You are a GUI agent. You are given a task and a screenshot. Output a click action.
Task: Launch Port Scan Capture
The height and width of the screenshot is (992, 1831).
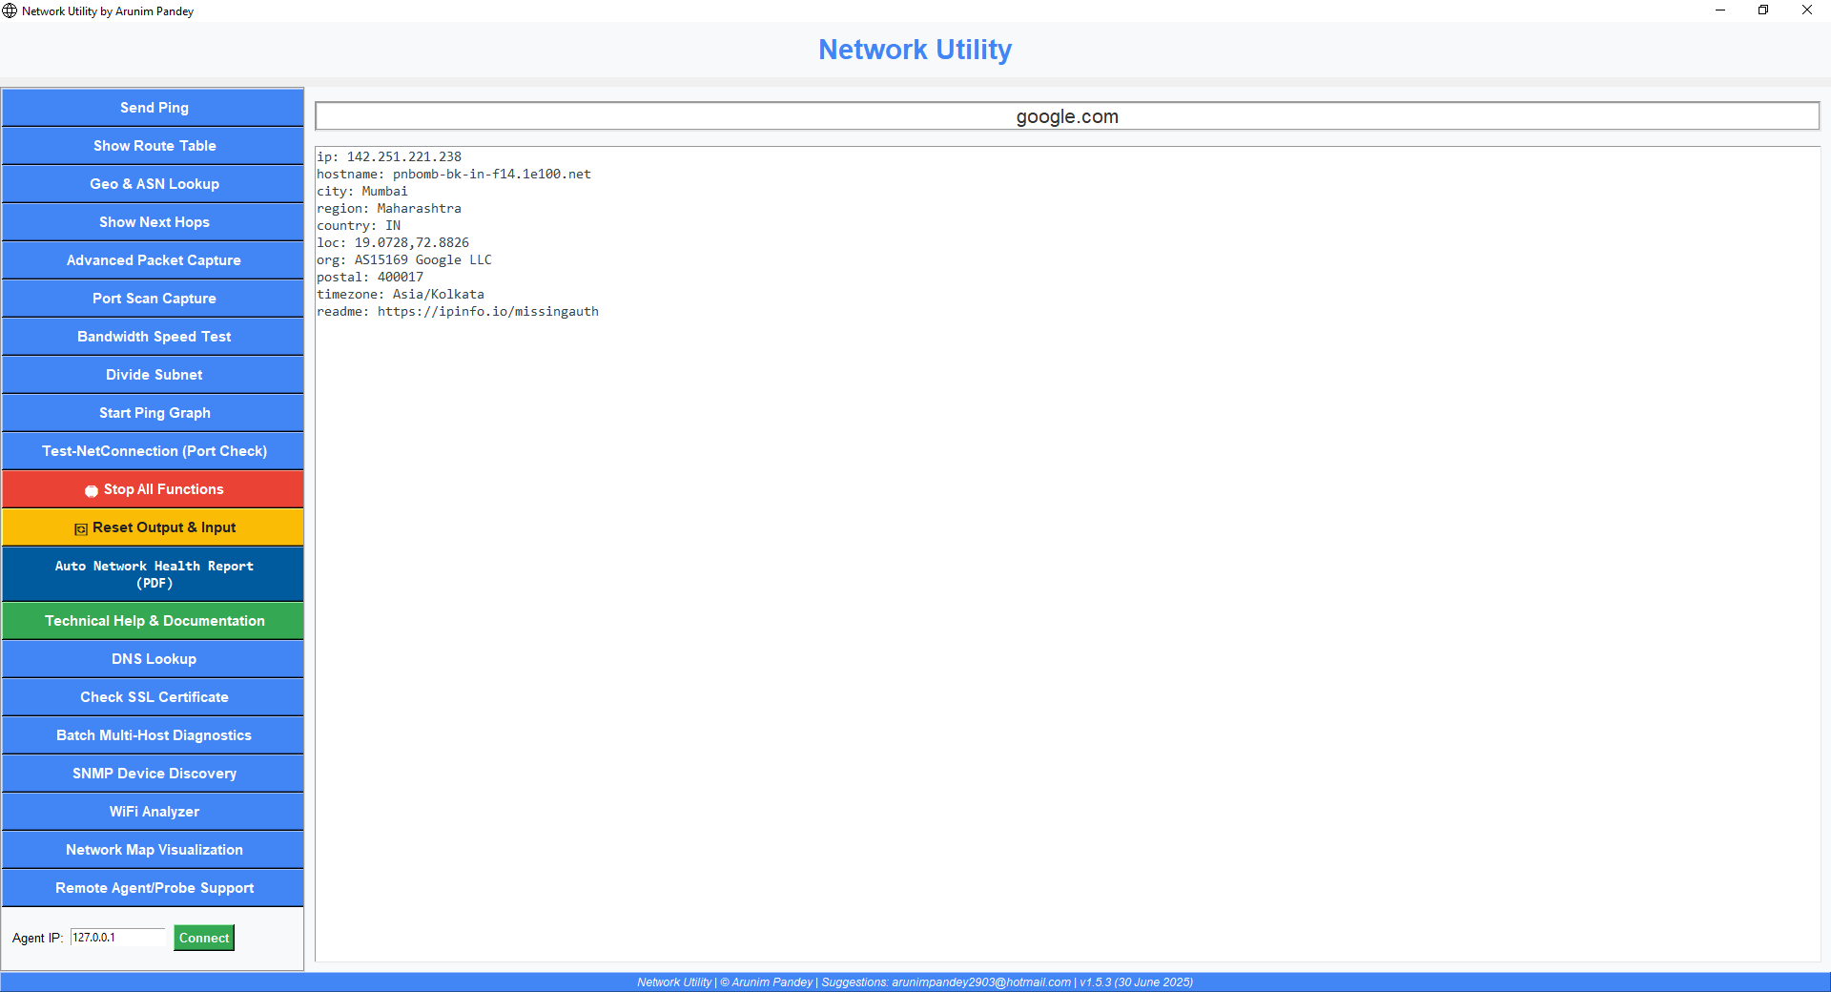coord(153,298)
